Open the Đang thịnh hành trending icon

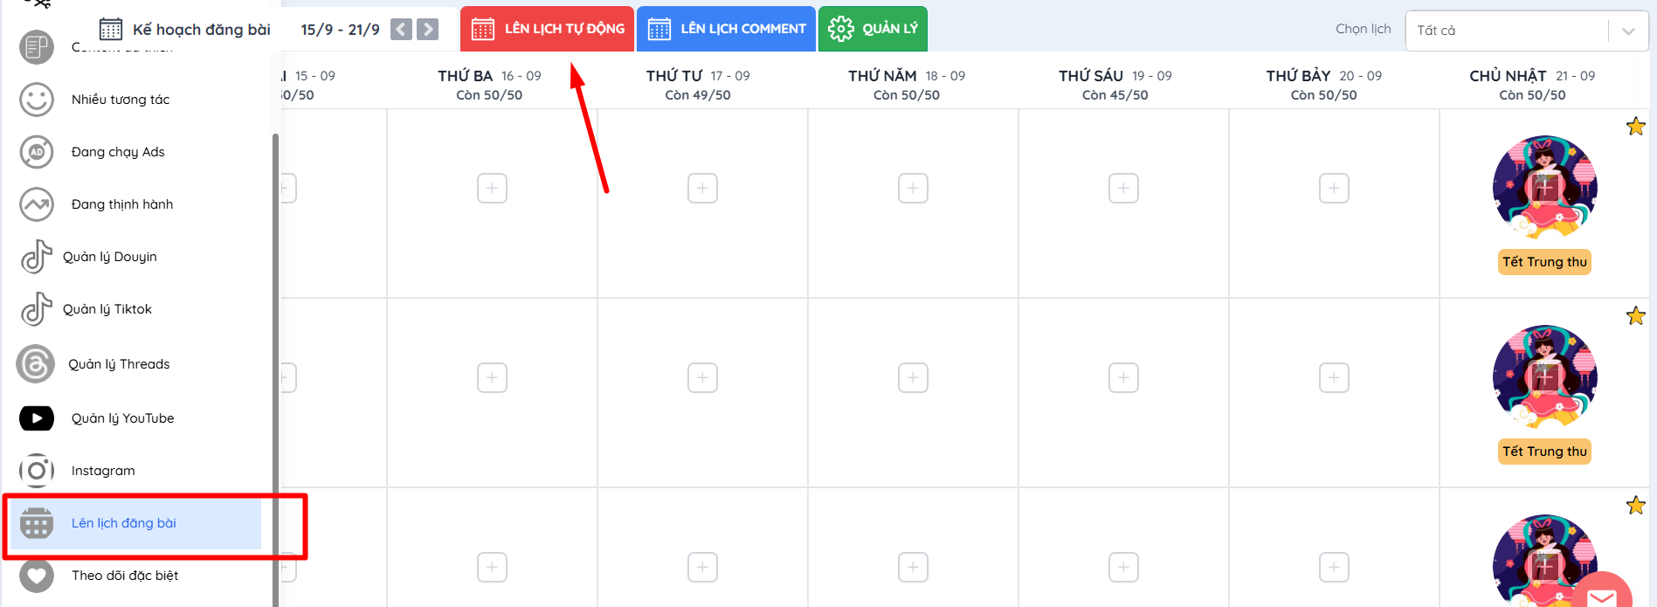[x=37, y=204]
